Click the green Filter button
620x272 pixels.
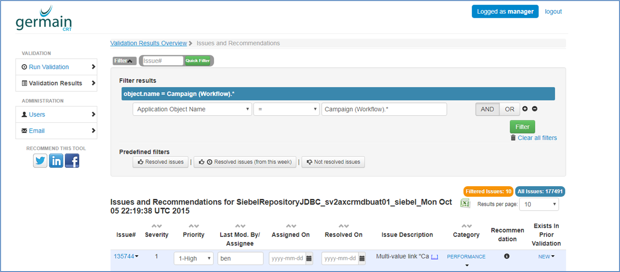(522, 127)
